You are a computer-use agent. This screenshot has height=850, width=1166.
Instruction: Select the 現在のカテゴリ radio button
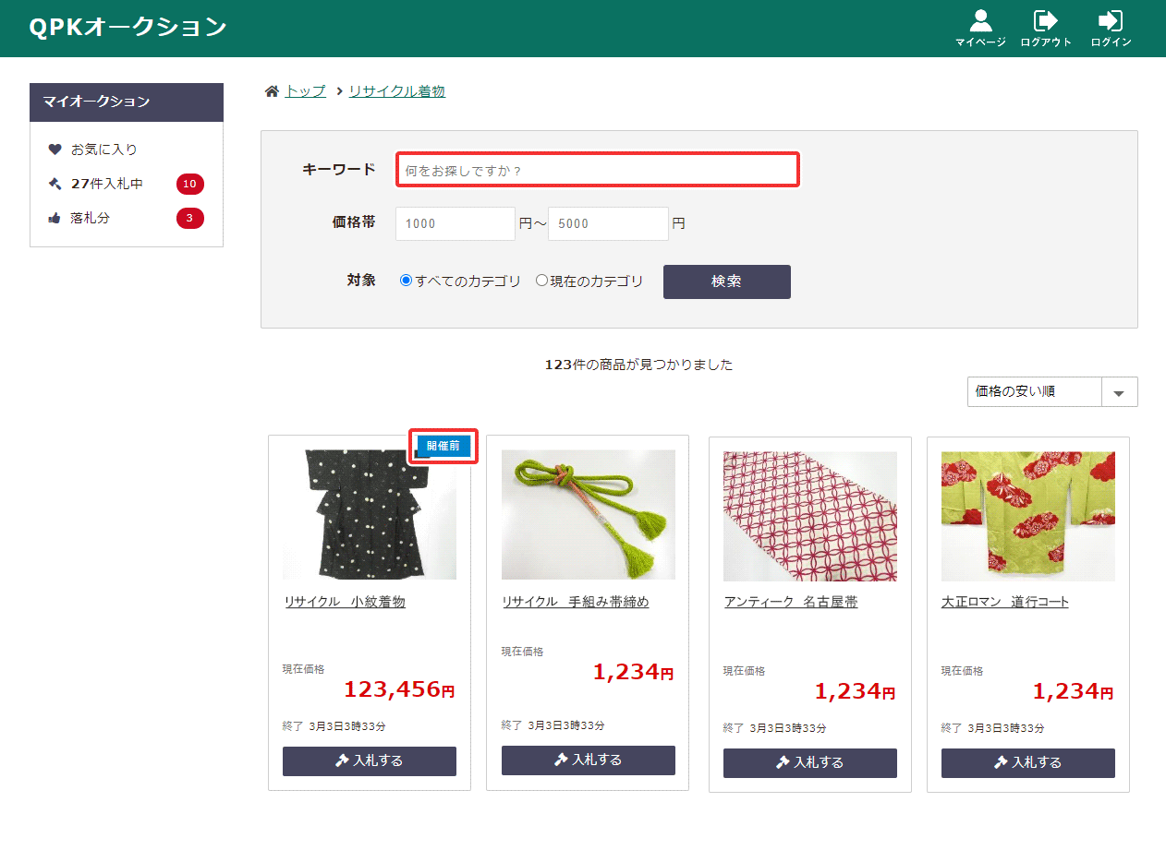click(541, 281)
